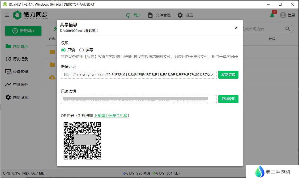Screen dimensions: 299x178
Task: Click 复制秘钥 button
Action: point(228,99)
